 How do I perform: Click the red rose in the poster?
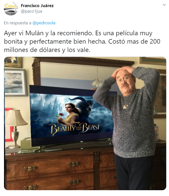coord(61,114)
